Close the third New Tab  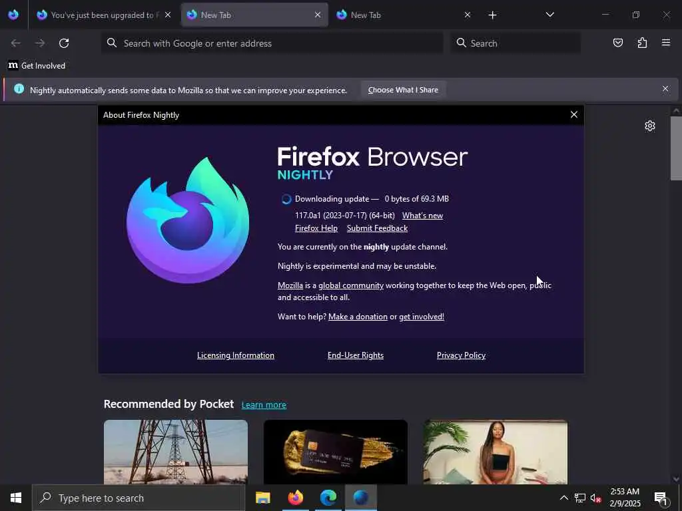(x=467, y=15)
